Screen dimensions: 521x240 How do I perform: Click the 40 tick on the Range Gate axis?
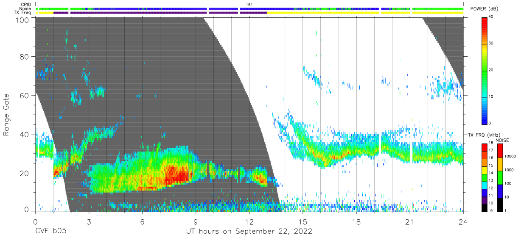click(25, 134)
